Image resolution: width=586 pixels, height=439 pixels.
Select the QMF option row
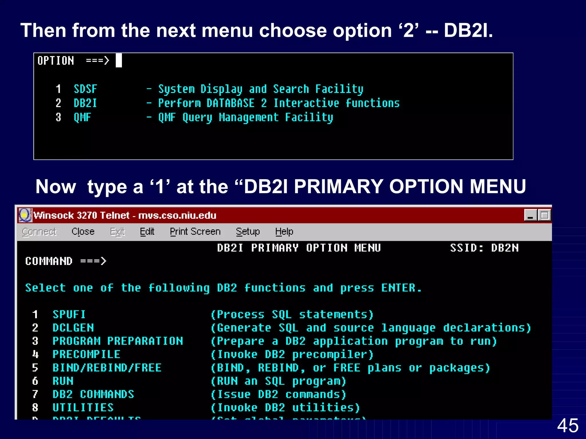tap(195, 117)
